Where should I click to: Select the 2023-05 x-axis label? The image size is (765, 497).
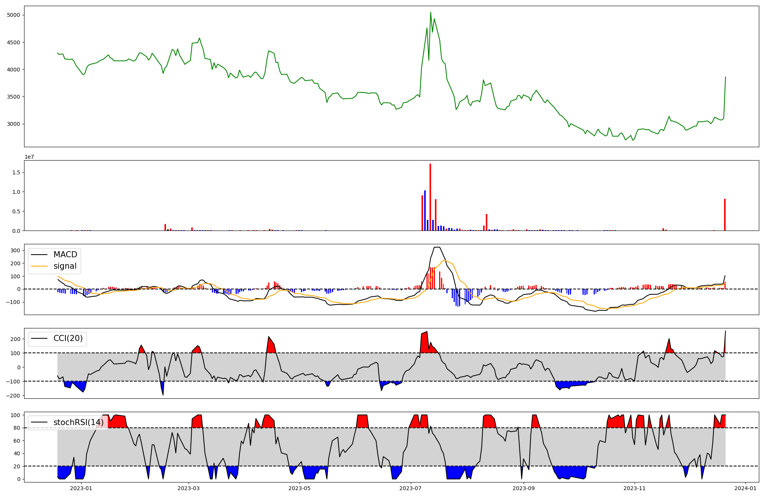[299, 488]
